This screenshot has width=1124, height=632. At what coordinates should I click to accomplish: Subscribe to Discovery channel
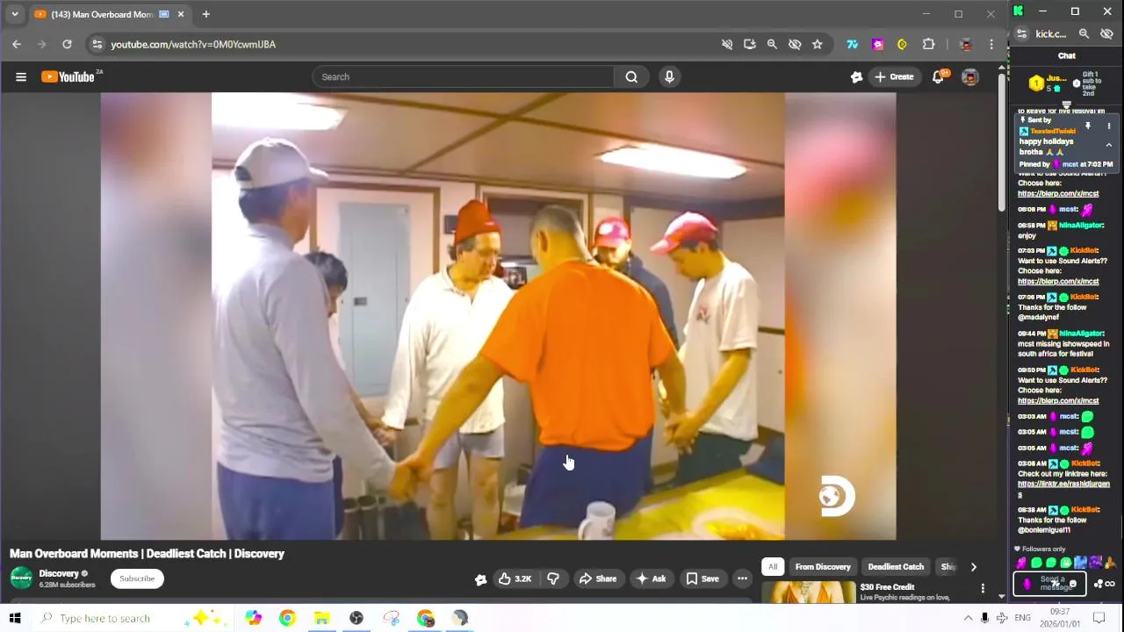tap(137, 578)
